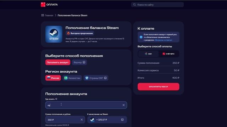The image size is (227, 127).
Task: Click the Russian flag icon
Action: [49, 78]
